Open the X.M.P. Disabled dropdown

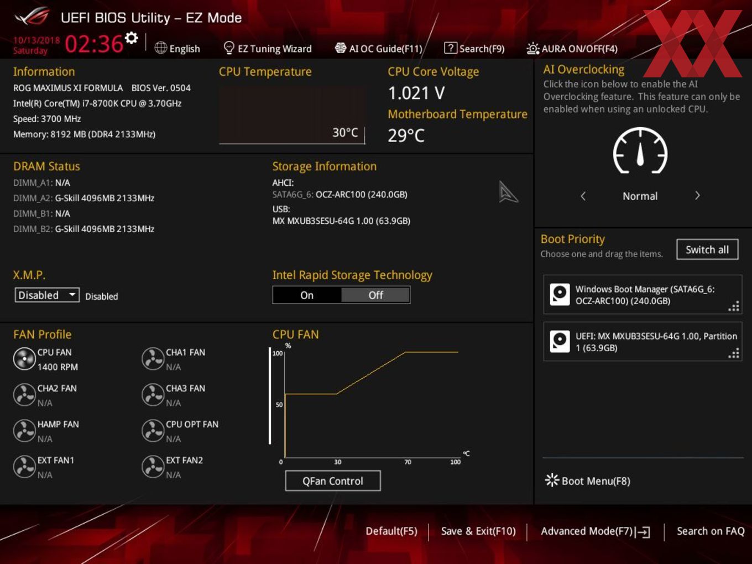click(x=47, y=295)
